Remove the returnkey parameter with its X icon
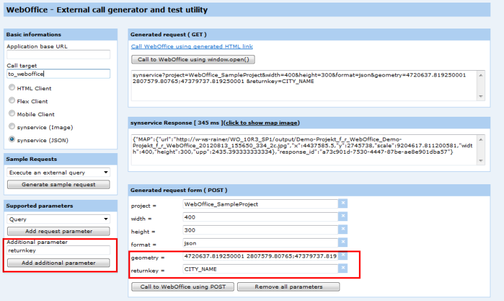504x301 pixels. coord(343,269)
